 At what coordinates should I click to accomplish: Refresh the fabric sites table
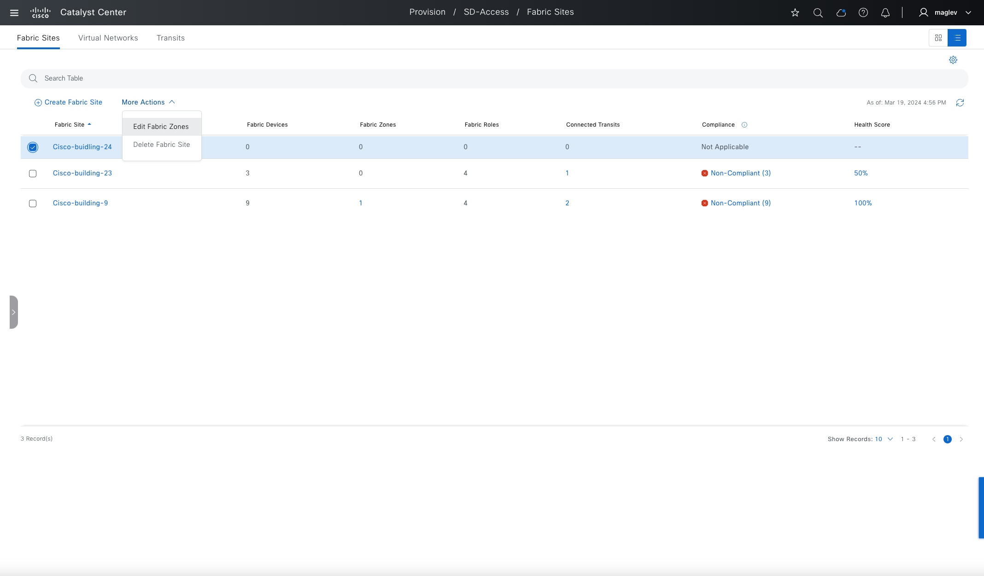(x=960, y=103)
